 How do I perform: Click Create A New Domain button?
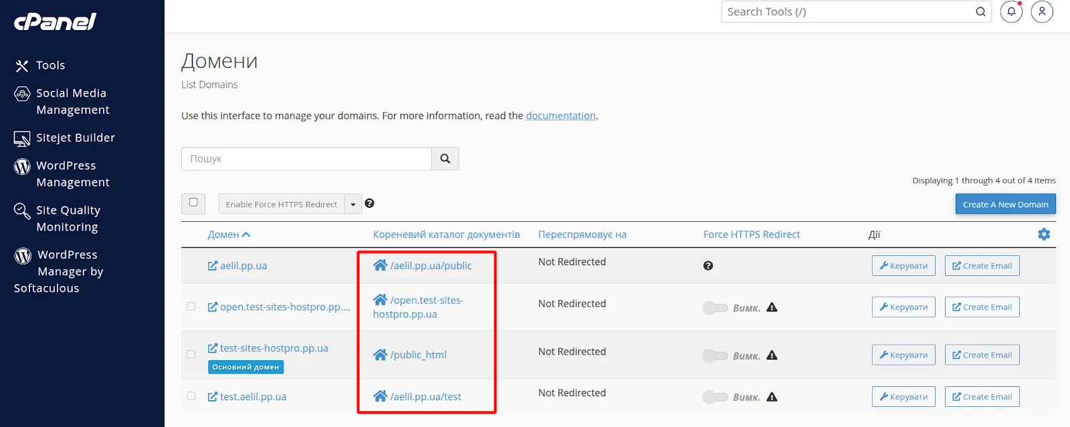click(1005, 204)
